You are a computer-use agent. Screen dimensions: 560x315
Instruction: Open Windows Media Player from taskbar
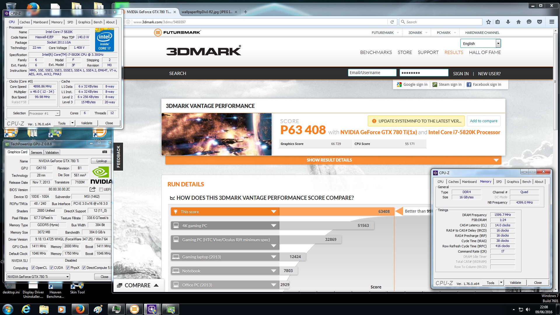(62, 309)
